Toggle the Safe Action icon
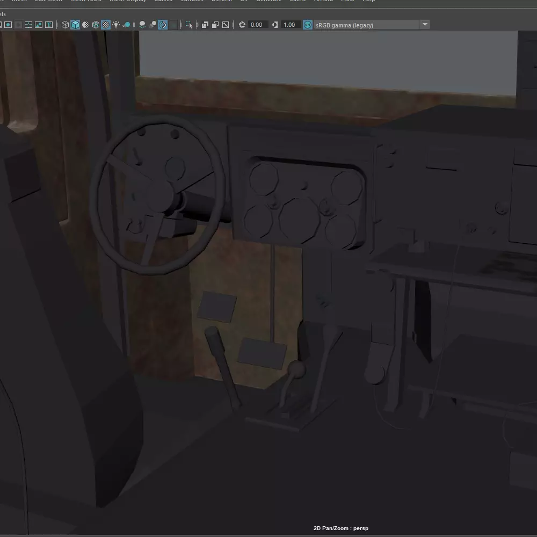The height and width of the screenshot is (537, 537). [x=39, y=25]
